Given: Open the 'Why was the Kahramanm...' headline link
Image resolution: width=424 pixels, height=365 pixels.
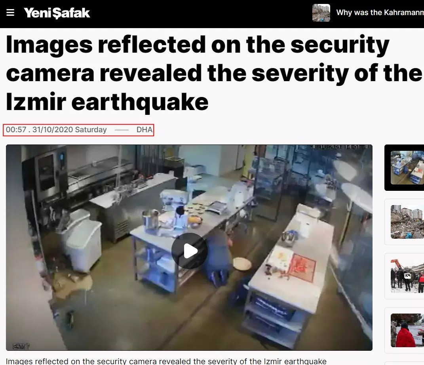Looking at the screenshot, I should pyautogui.click(x=380, y=12).
